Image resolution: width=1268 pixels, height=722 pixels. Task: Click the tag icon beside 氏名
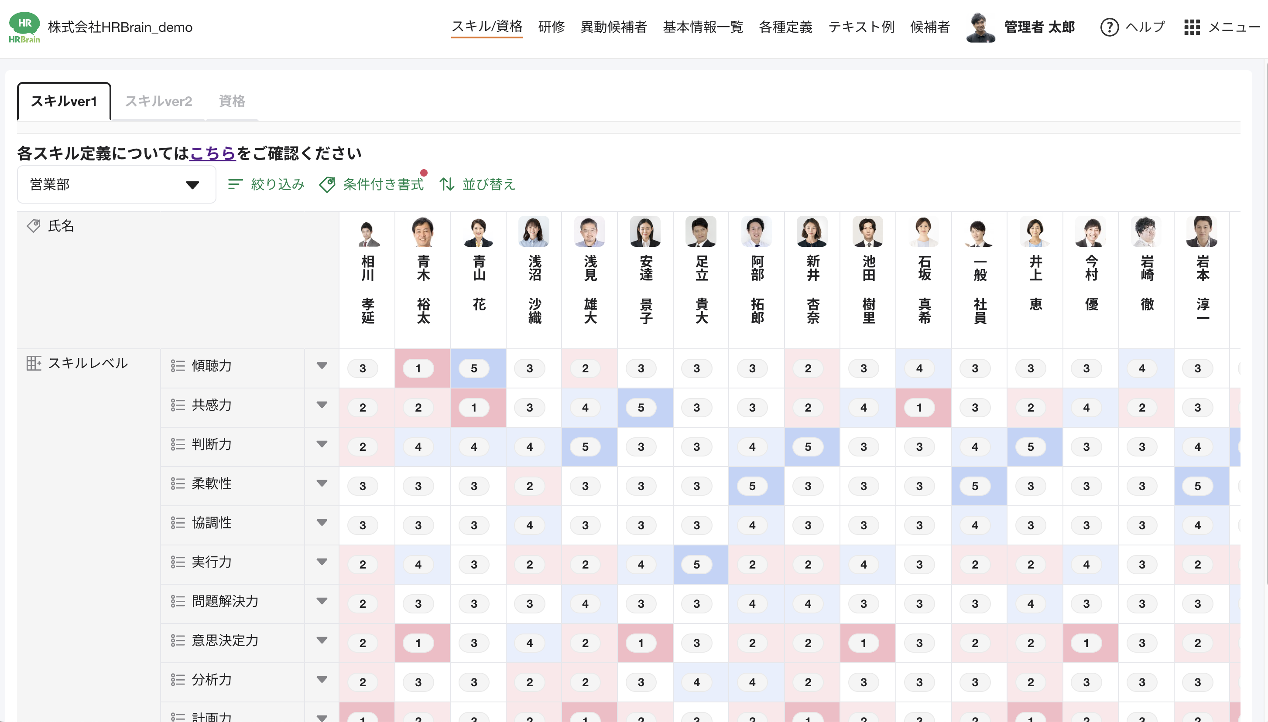(34, 226)
